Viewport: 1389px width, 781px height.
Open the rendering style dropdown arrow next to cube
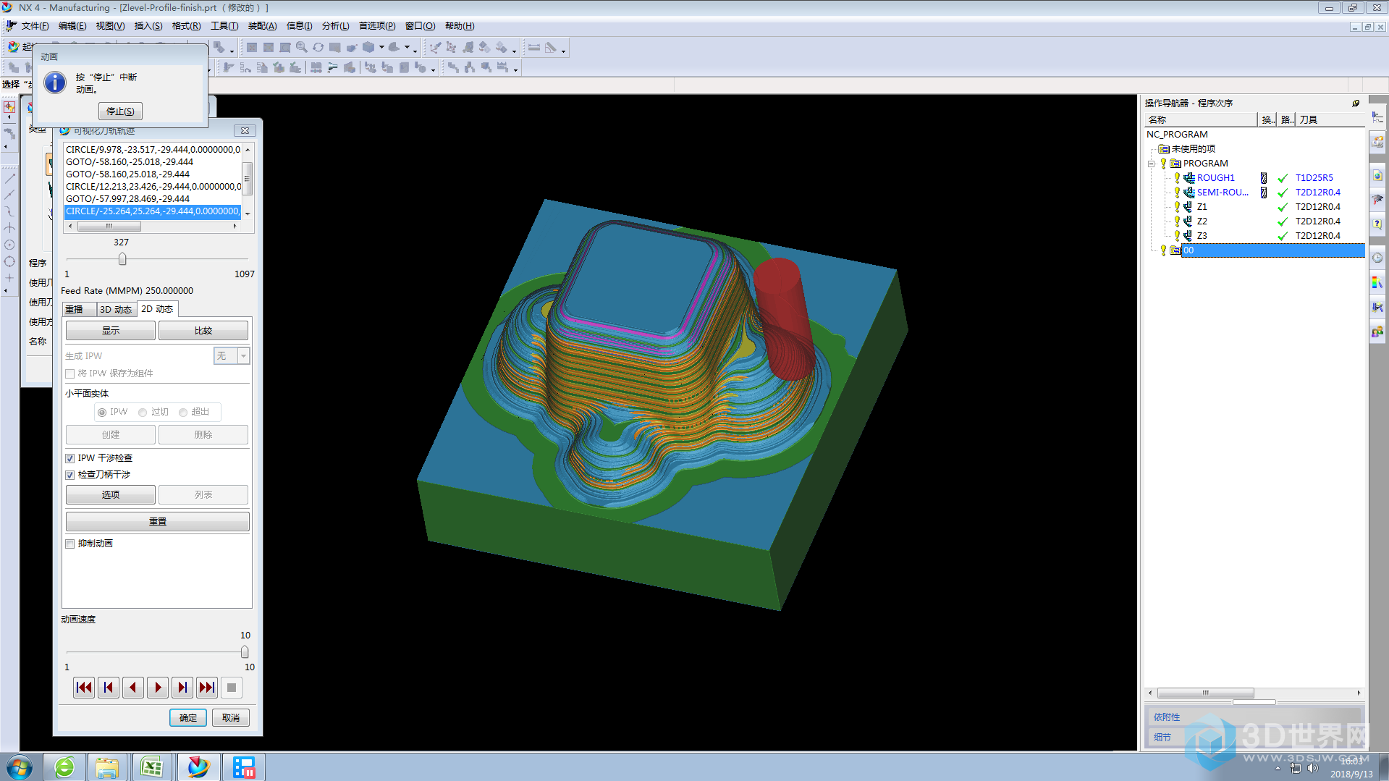click(381, 47)
